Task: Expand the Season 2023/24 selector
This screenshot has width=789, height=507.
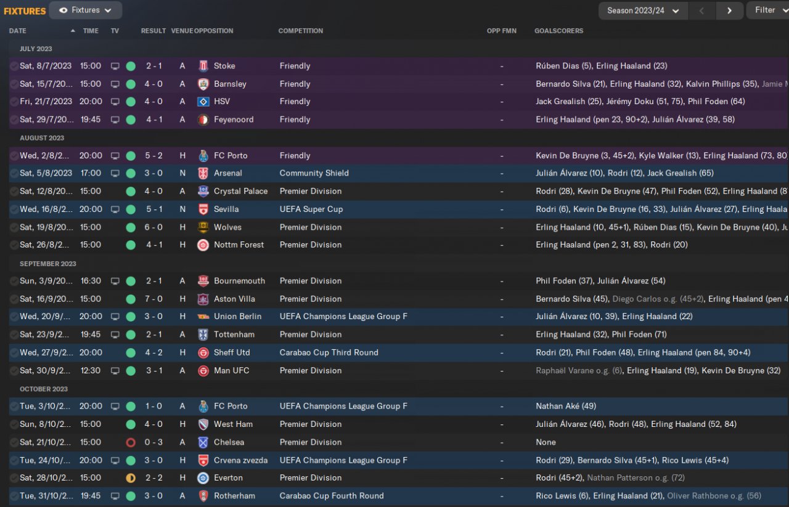Action: [x=643, y=10]
